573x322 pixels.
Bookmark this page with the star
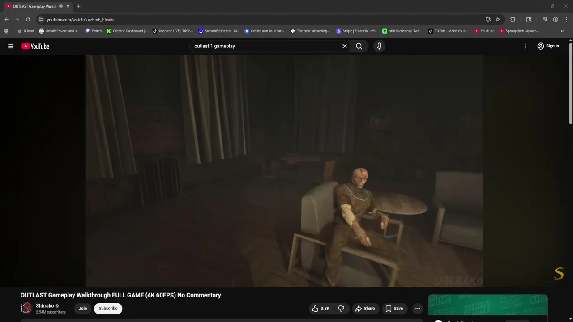pyautogui.click(x=498, y=20)
